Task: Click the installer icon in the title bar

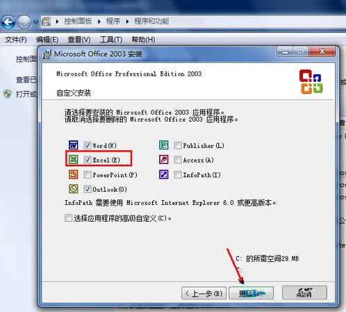Action: pyautogui.click(x=47, y=54)
